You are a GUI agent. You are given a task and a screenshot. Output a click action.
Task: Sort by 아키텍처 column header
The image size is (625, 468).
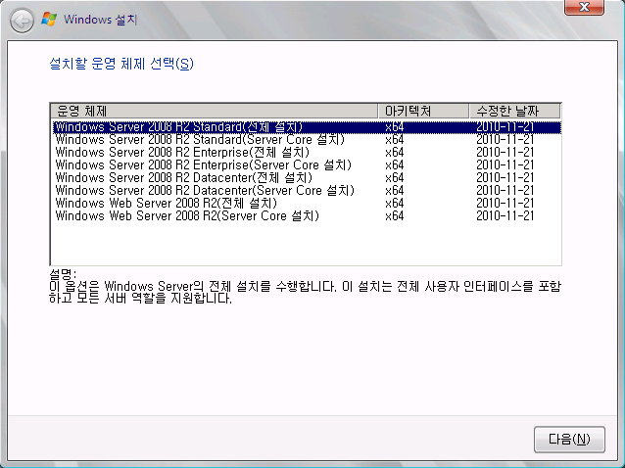(x=423, y=111)
